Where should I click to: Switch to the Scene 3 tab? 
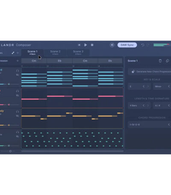[x=78, y=52]
